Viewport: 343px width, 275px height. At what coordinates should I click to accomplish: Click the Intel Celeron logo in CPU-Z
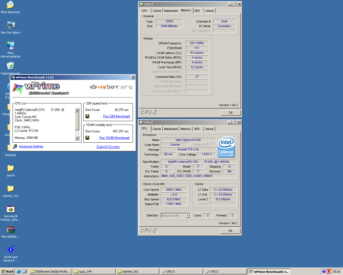[226, 147]
